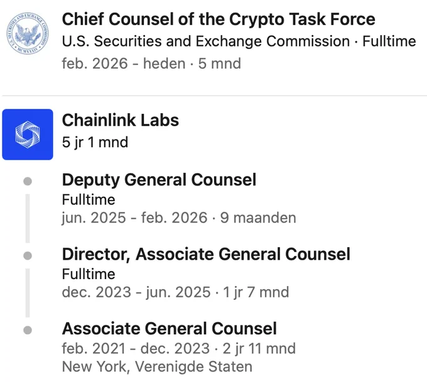
Task: Open the Deputy General Counsel title
Action: [159, 180]
